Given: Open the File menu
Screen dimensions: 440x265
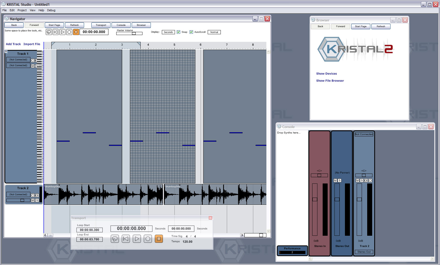Looking at the screenshot, I should pyautogui.click(x=4, y=10).
